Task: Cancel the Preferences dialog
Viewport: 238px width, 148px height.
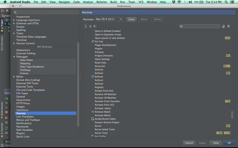Action: coord(189,143)
